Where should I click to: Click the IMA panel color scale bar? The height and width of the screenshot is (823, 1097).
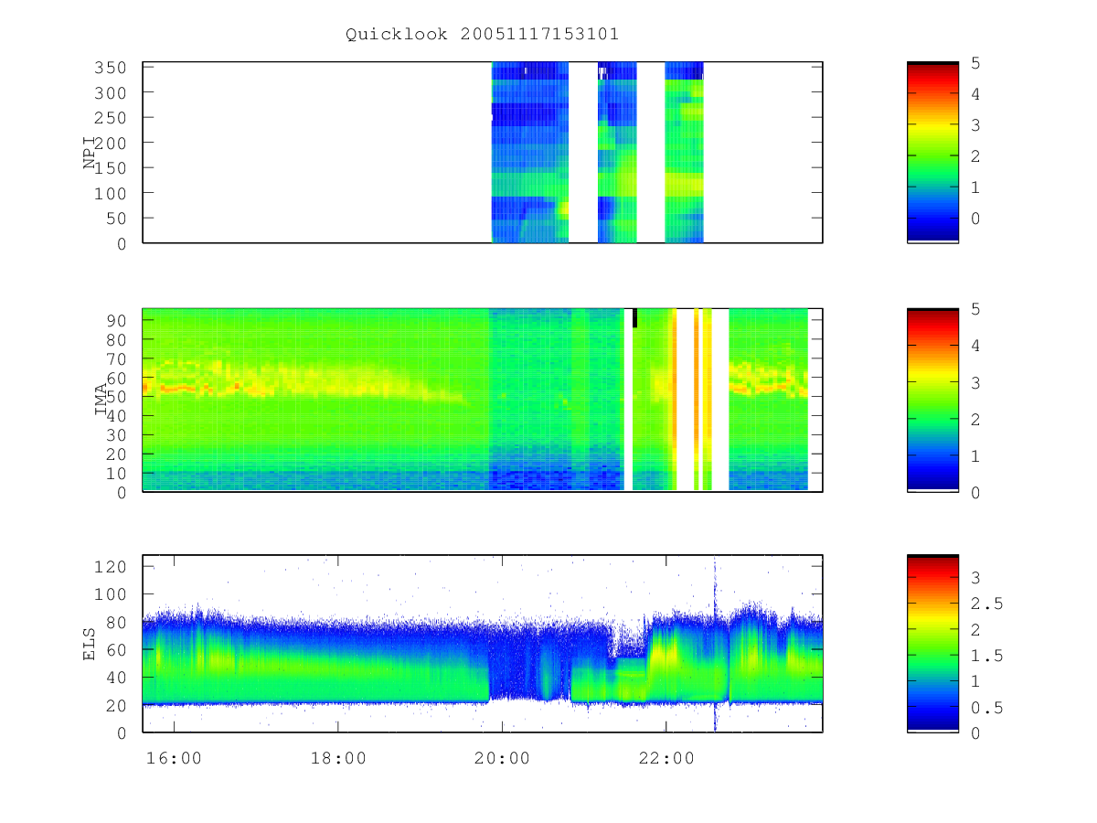tap(932, 400)
